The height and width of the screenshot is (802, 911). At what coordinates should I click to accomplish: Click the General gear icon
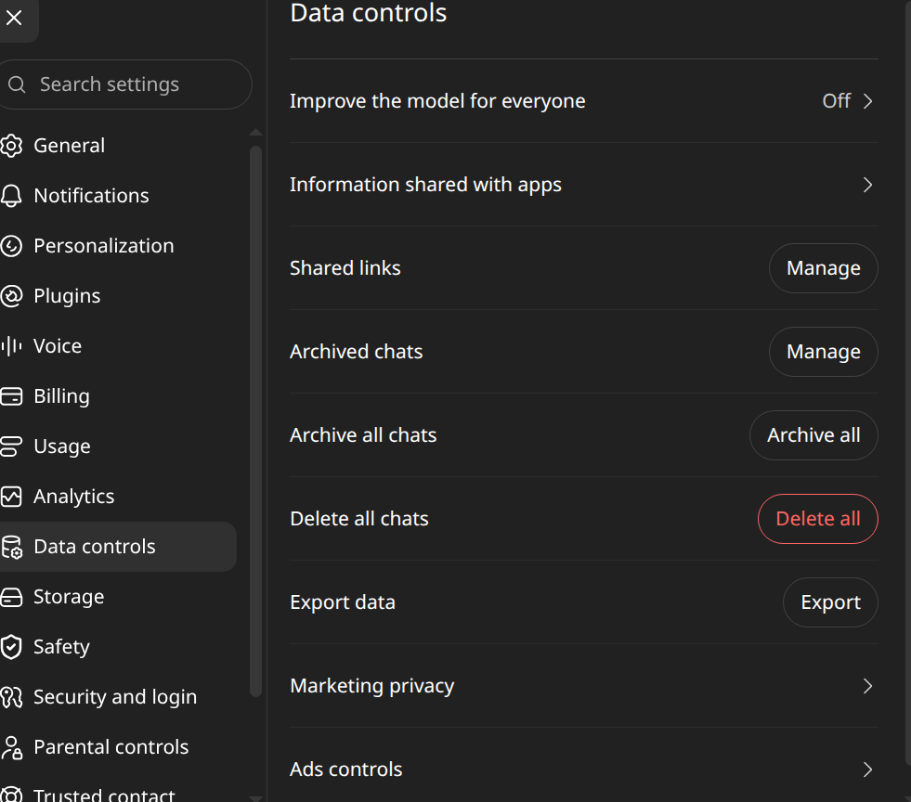pos(11,146)
